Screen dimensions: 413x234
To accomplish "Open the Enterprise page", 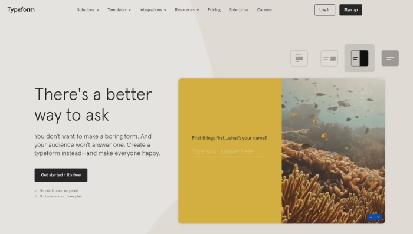I will click(238, 10).
